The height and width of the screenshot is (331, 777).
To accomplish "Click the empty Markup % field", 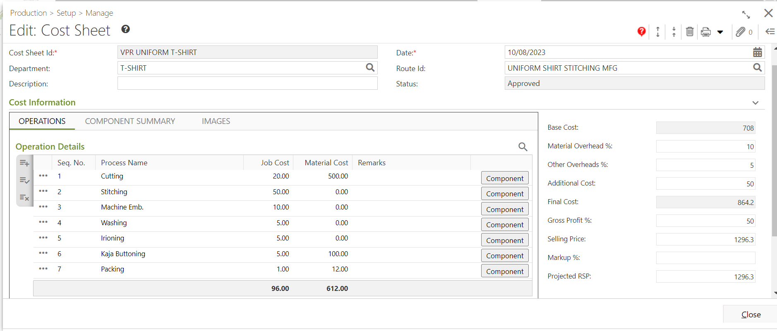I will pos(705,258).
